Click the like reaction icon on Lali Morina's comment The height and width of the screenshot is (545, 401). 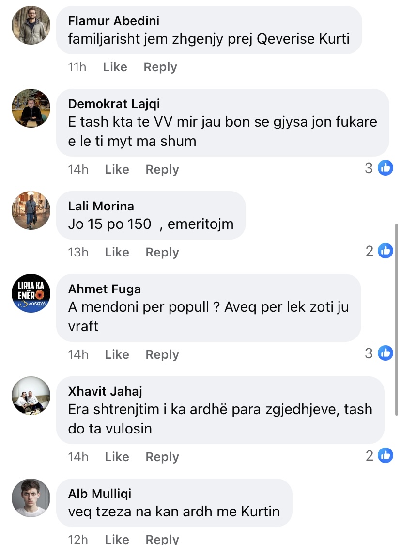coord(386,251)
